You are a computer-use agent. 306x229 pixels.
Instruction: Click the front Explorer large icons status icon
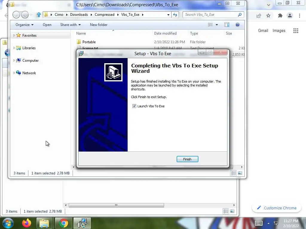240,173
